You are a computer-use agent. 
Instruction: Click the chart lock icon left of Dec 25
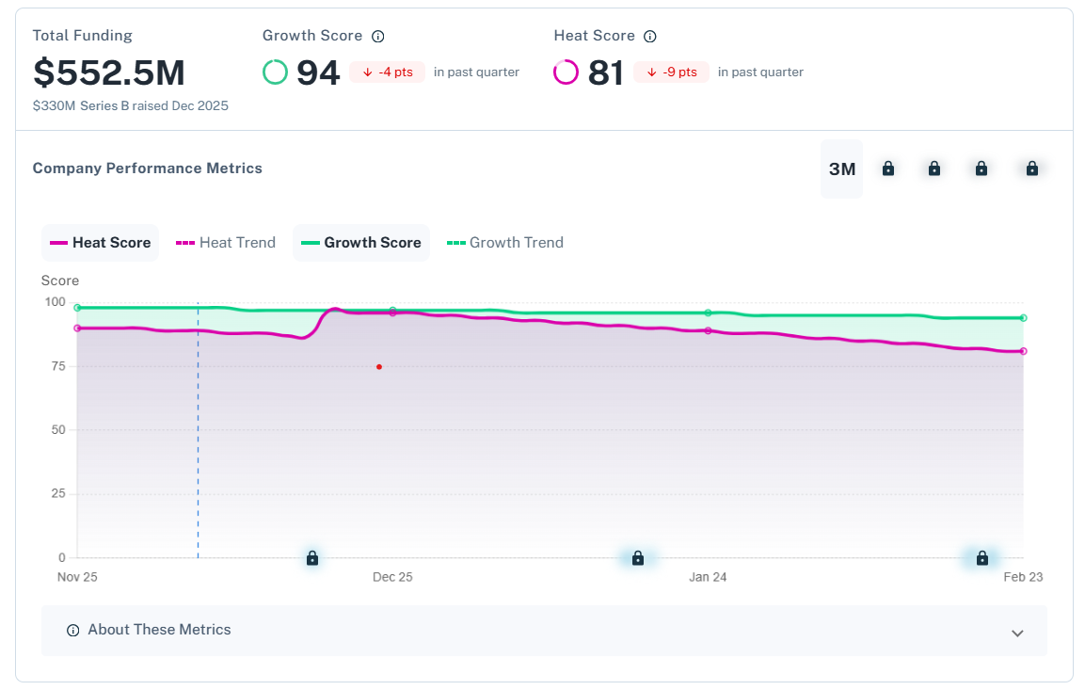point(312,558)
